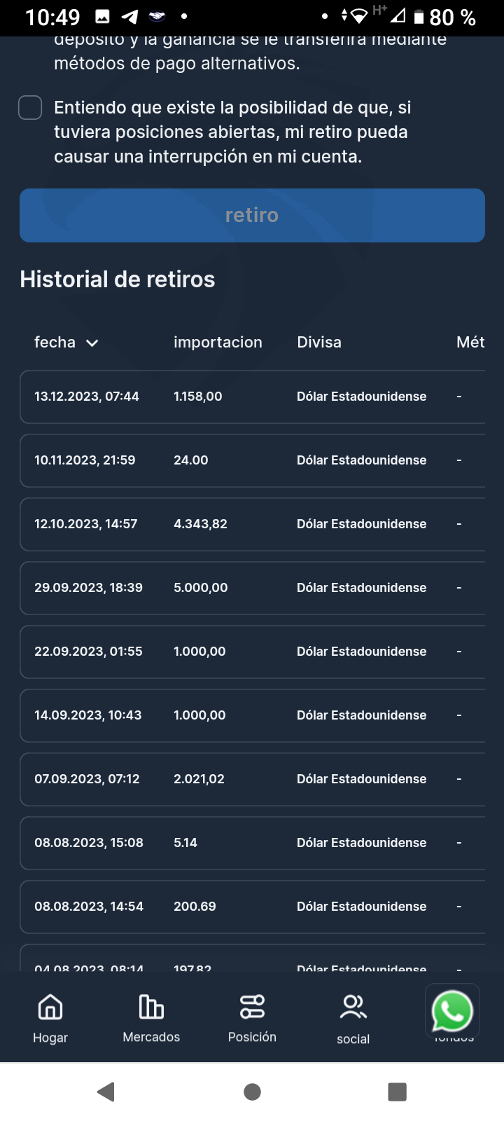Sort by the importacion column header
This screenshot has width=504, height=1121.
[x=218, y=342]
